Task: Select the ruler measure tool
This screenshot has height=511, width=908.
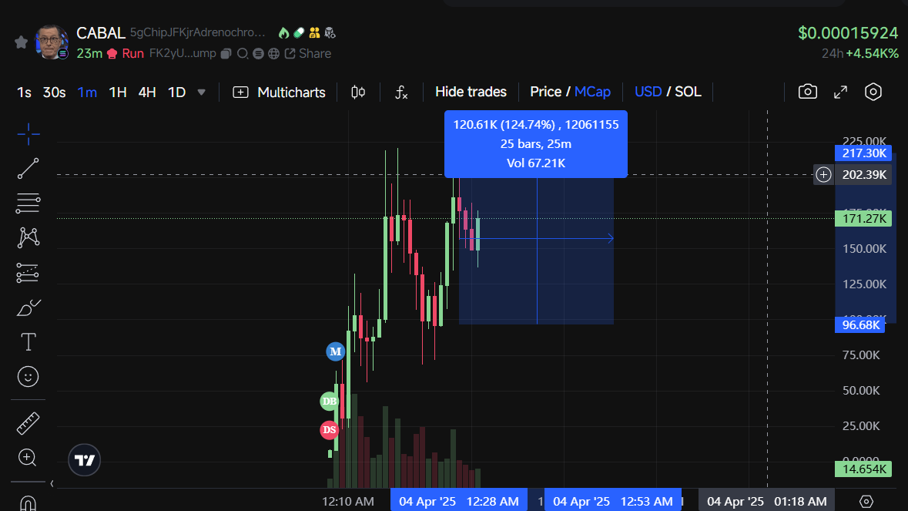Action: (28, 423)
